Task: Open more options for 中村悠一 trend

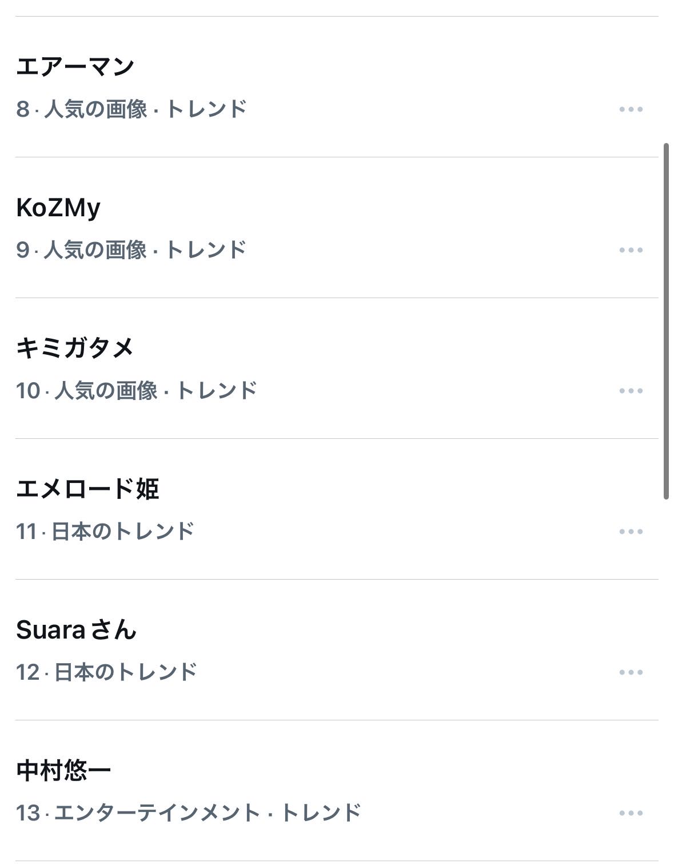Action: point(631,813)
